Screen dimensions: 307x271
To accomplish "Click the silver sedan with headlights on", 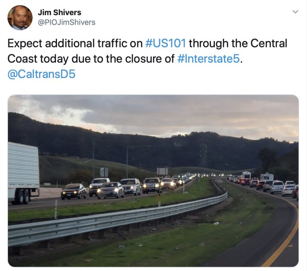I will coord(110,190).
